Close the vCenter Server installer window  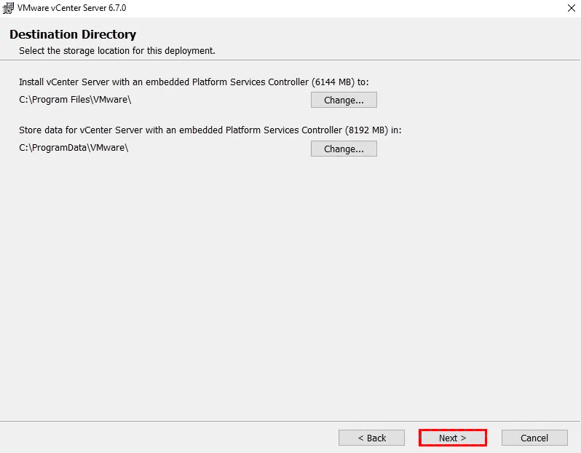(x=572, y=8)
